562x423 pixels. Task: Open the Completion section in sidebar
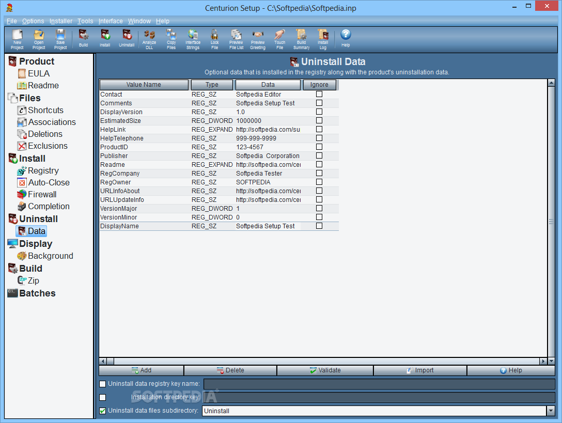(x=43, y=206)
